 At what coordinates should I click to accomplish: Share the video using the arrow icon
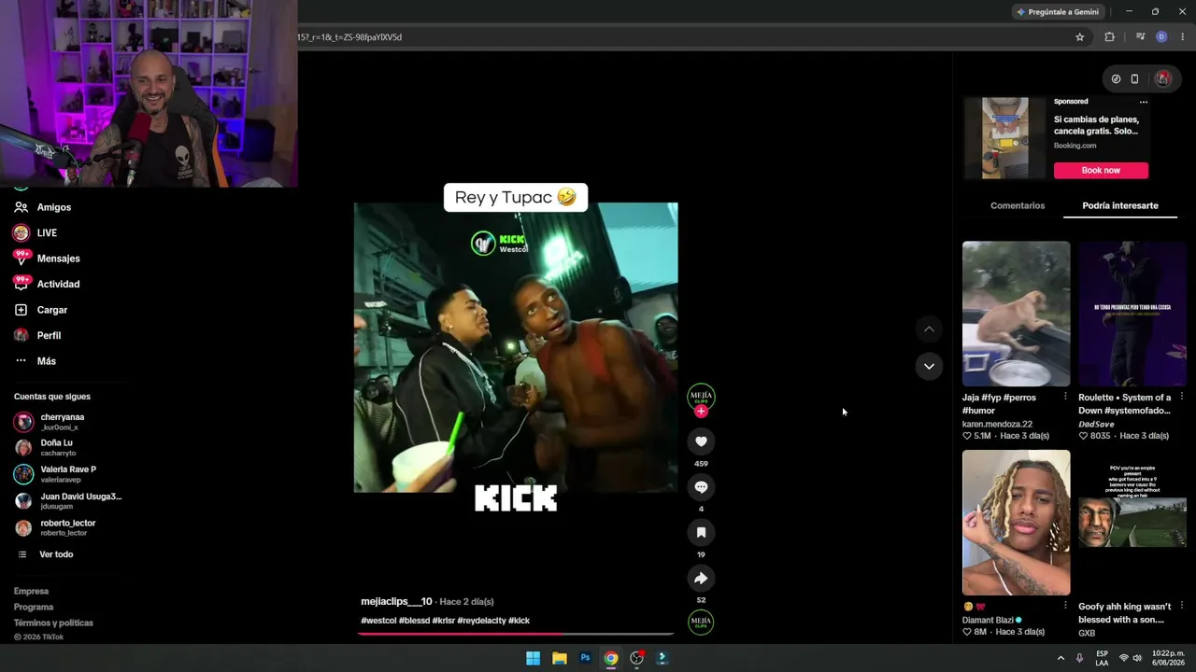[701, 578]
